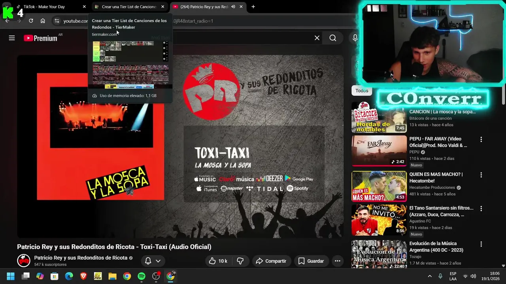
Task: Open Hecatombe Producciones channel link
Action: [x=432, y=188]
